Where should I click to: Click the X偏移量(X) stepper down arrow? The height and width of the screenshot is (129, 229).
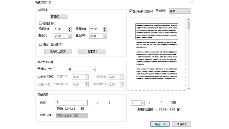click(87, 86)
